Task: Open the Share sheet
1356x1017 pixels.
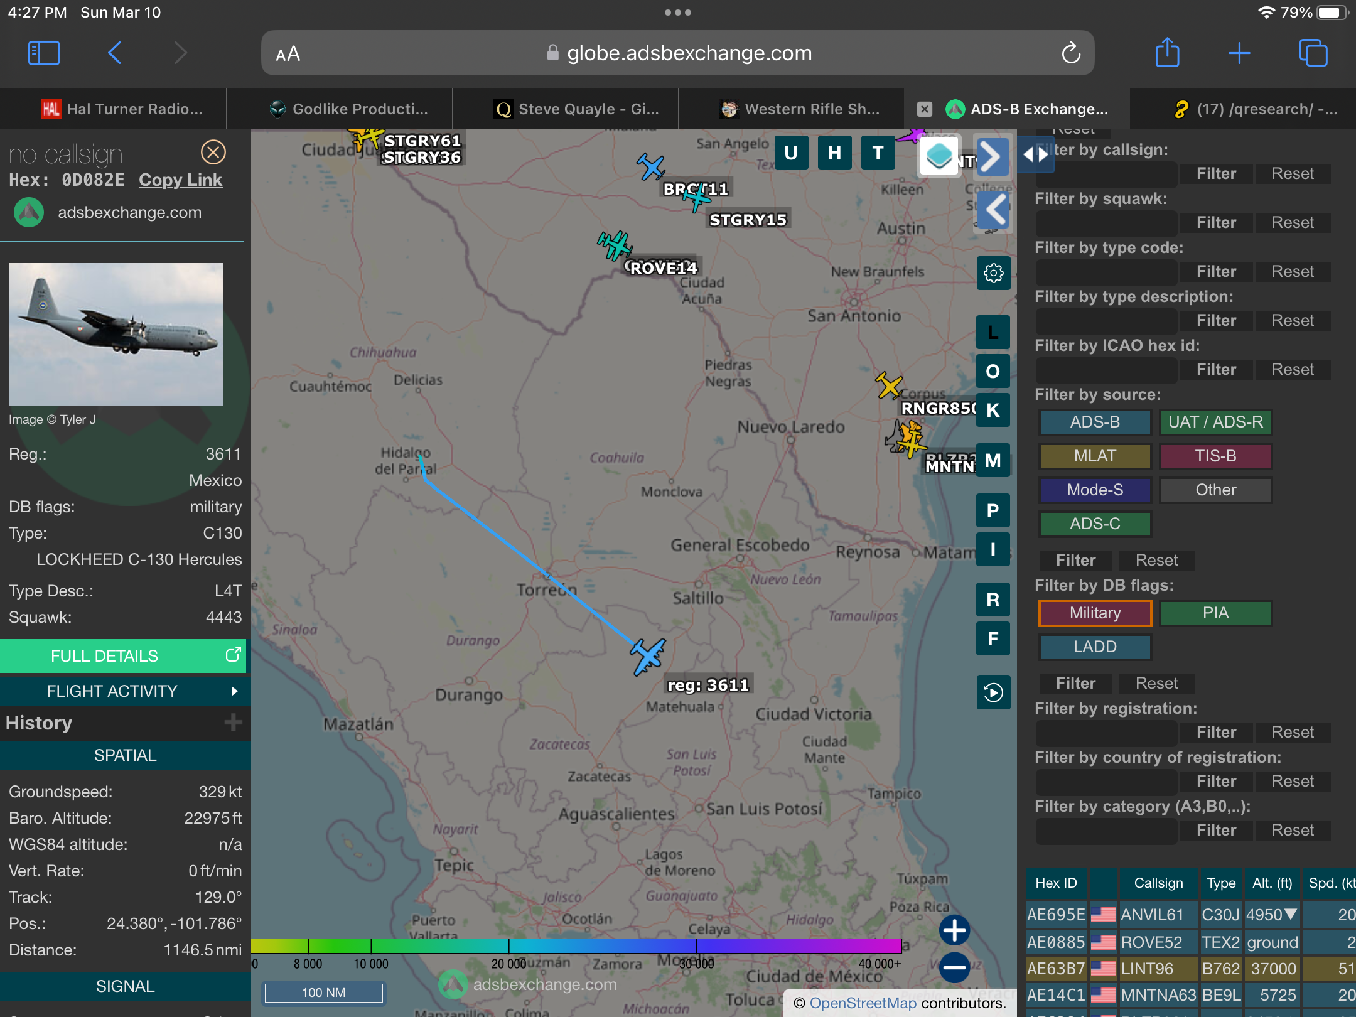Action: pos(1168,53)
